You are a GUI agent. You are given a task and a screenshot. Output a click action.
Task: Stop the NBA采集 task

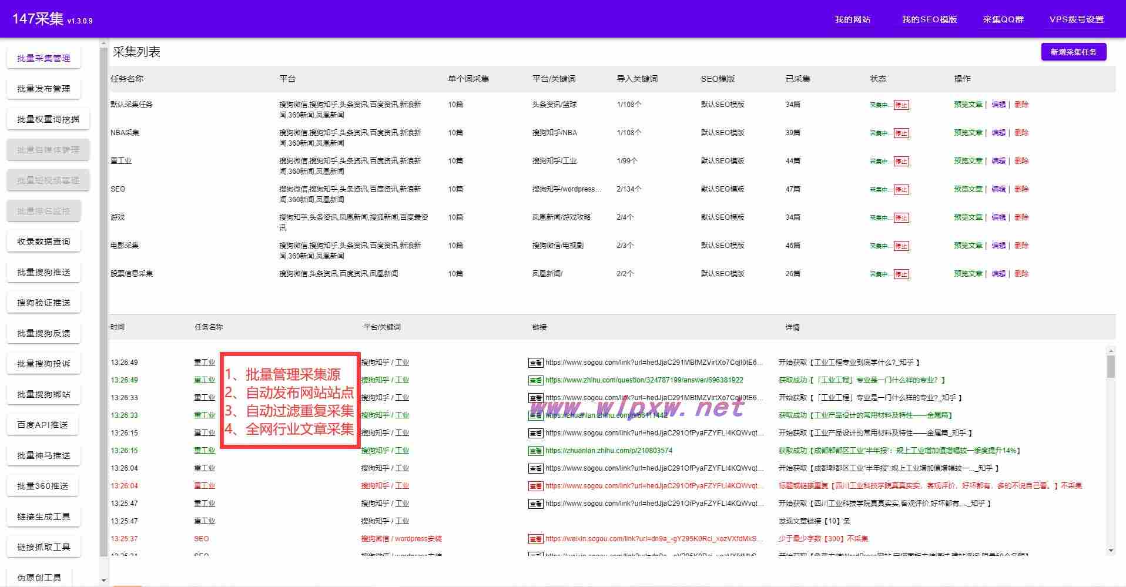coord(901,133)
